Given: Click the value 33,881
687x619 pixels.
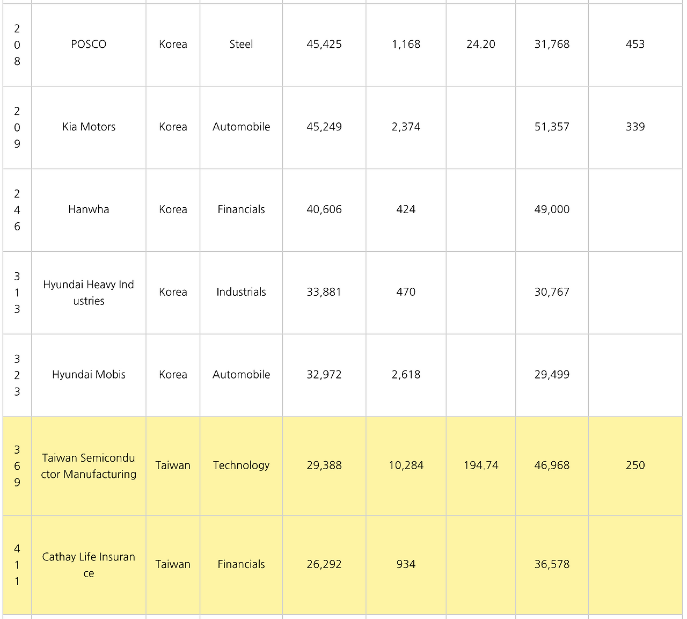Looking at the screenshot, I should [324, 293].
